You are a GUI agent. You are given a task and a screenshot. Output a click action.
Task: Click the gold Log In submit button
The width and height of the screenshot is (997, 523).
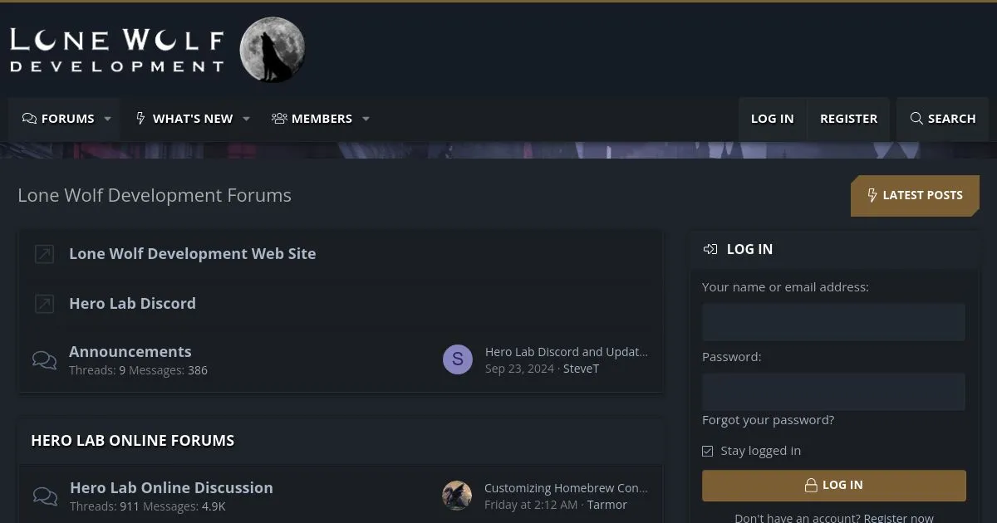tap(833, 485)
